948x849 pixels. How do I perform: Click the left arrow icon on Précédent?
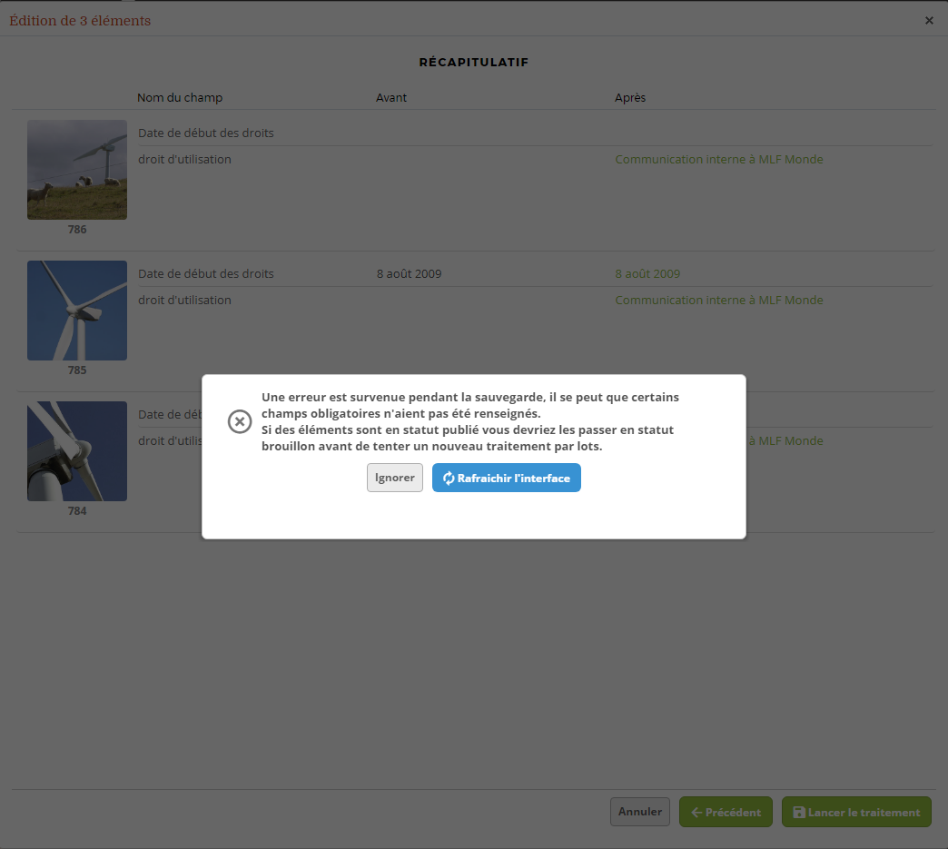coord(696,813)
